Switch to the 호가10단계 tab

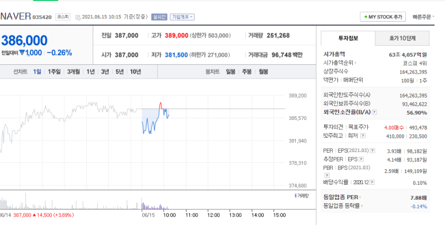pos(402,38)
